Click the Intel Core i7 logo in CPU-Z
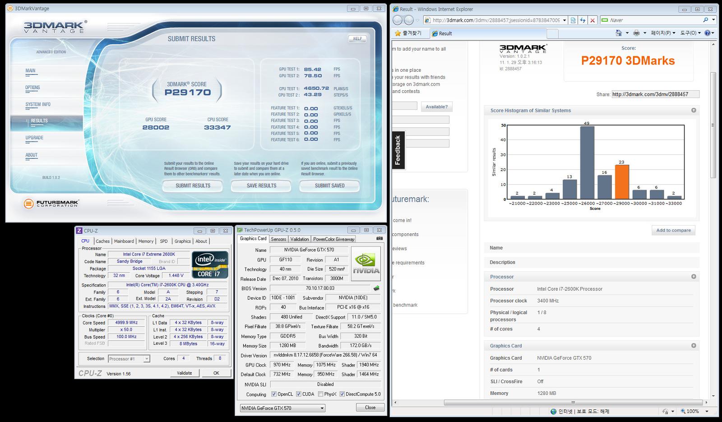The image size is (722, 422). (x=210, y=264)
